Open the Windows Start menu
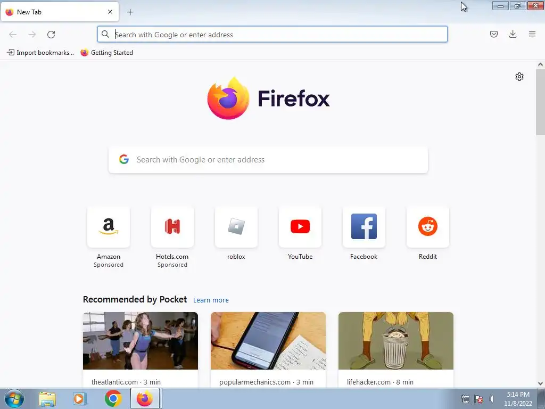 click(x=14, y=398)
